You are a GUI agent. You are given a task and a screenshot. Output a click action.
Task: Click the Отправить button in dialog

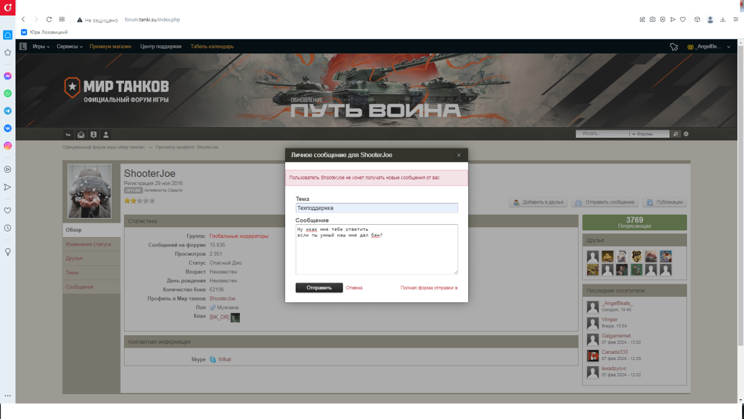pos(319,288)
